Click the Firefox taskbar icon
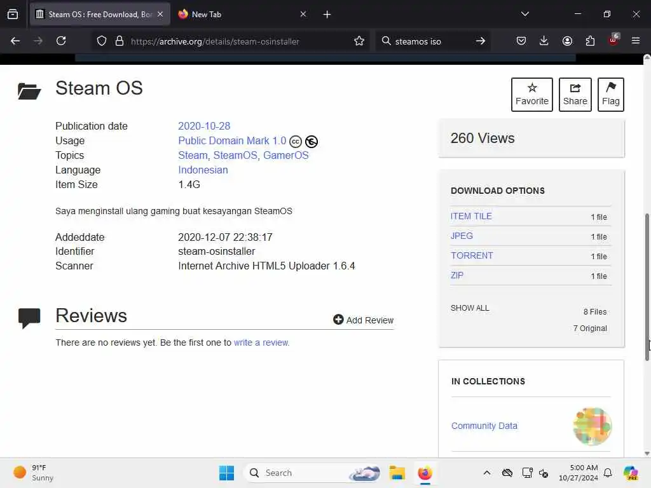This screenshot has height=488, width=651. [425, 473]
